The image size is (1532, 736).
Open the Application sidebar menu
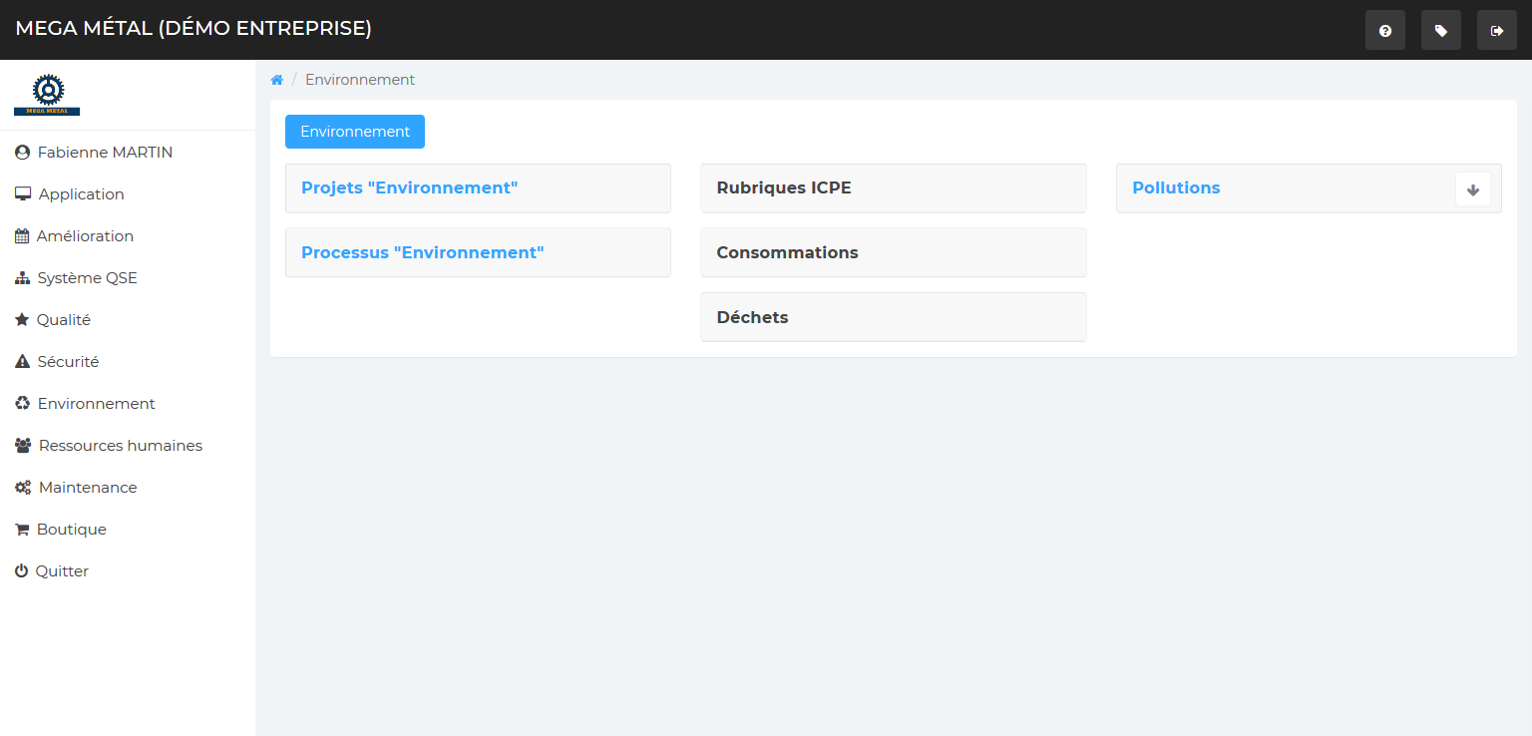81,194
